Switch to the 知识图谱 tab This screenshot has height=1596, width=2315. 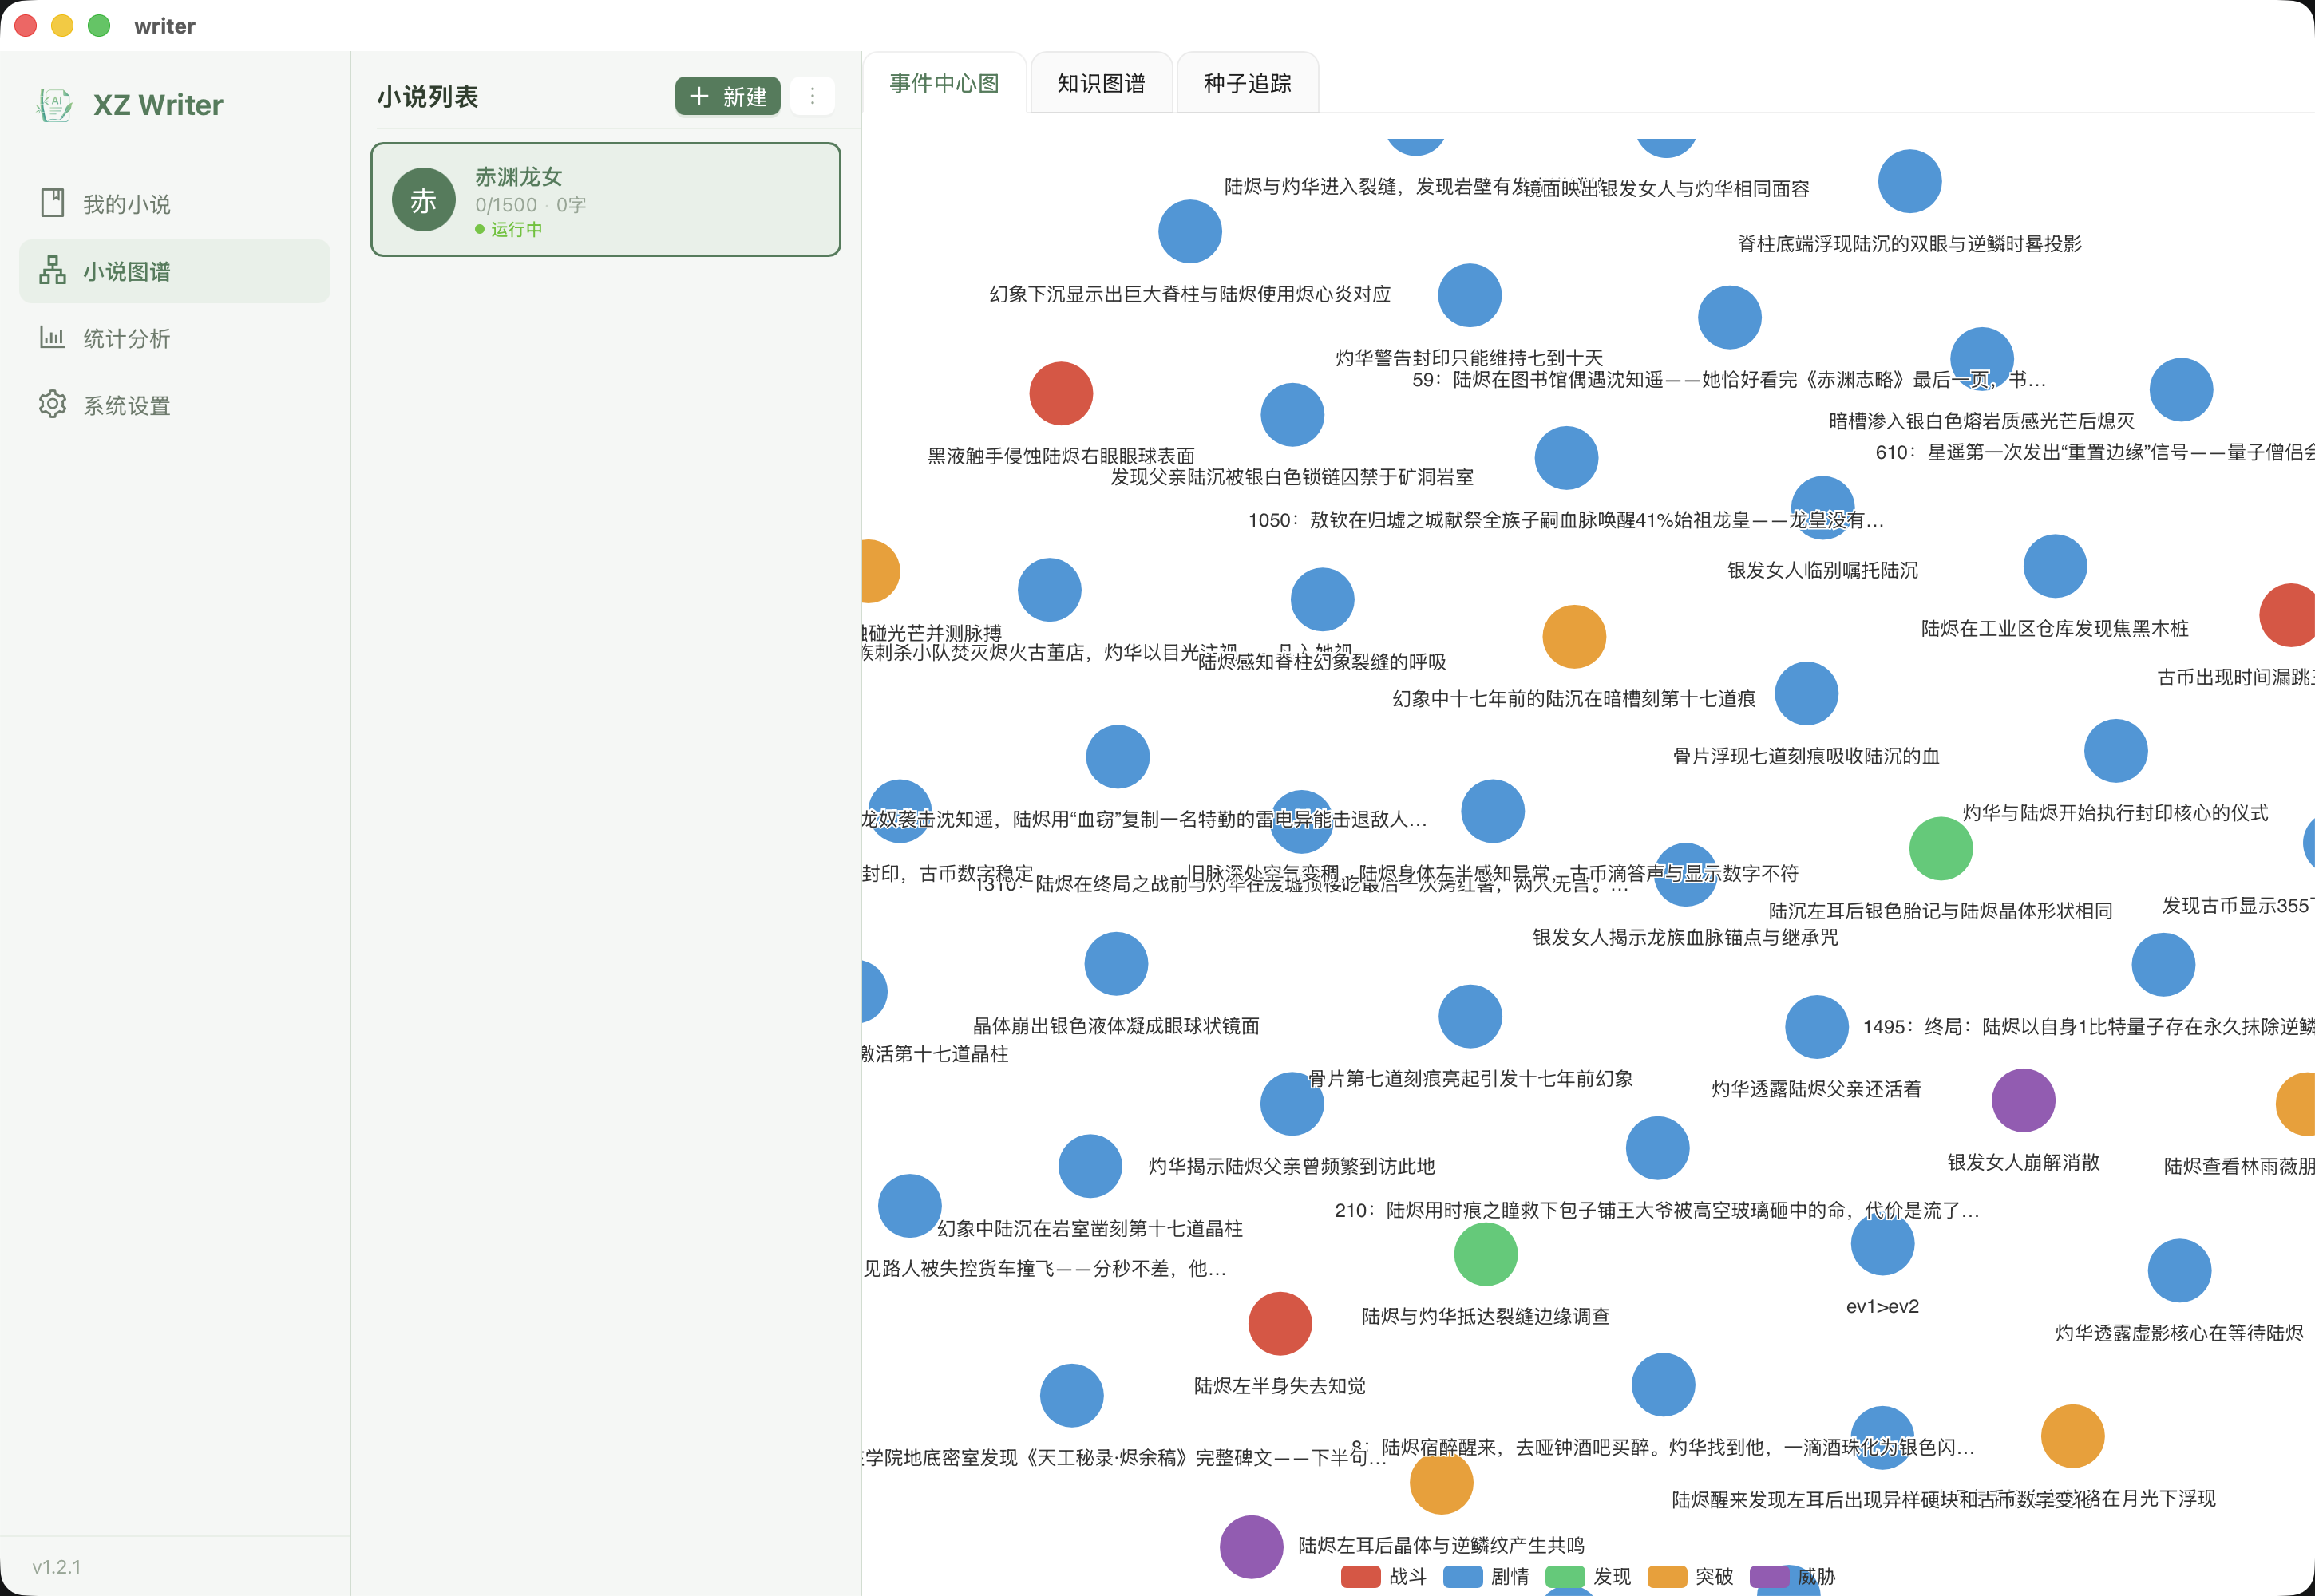(x=1102, y=83)
